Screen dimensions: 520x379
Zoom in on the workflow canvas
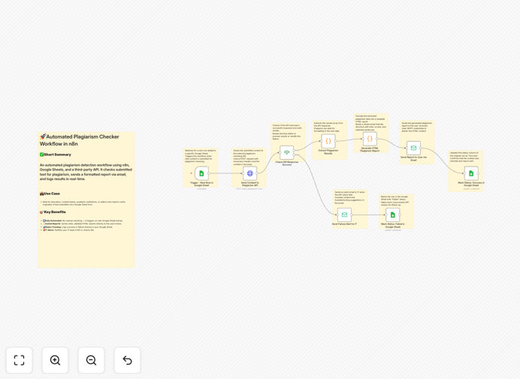tap(55, 360)
